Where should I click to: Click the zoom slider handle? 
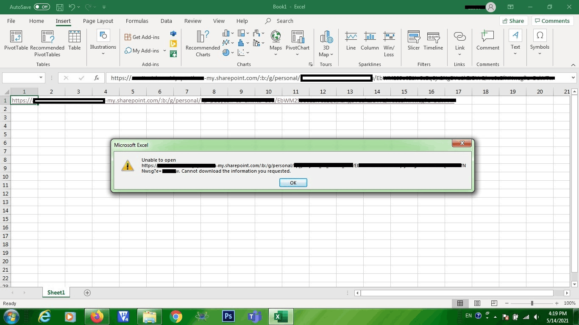point(532,303)
